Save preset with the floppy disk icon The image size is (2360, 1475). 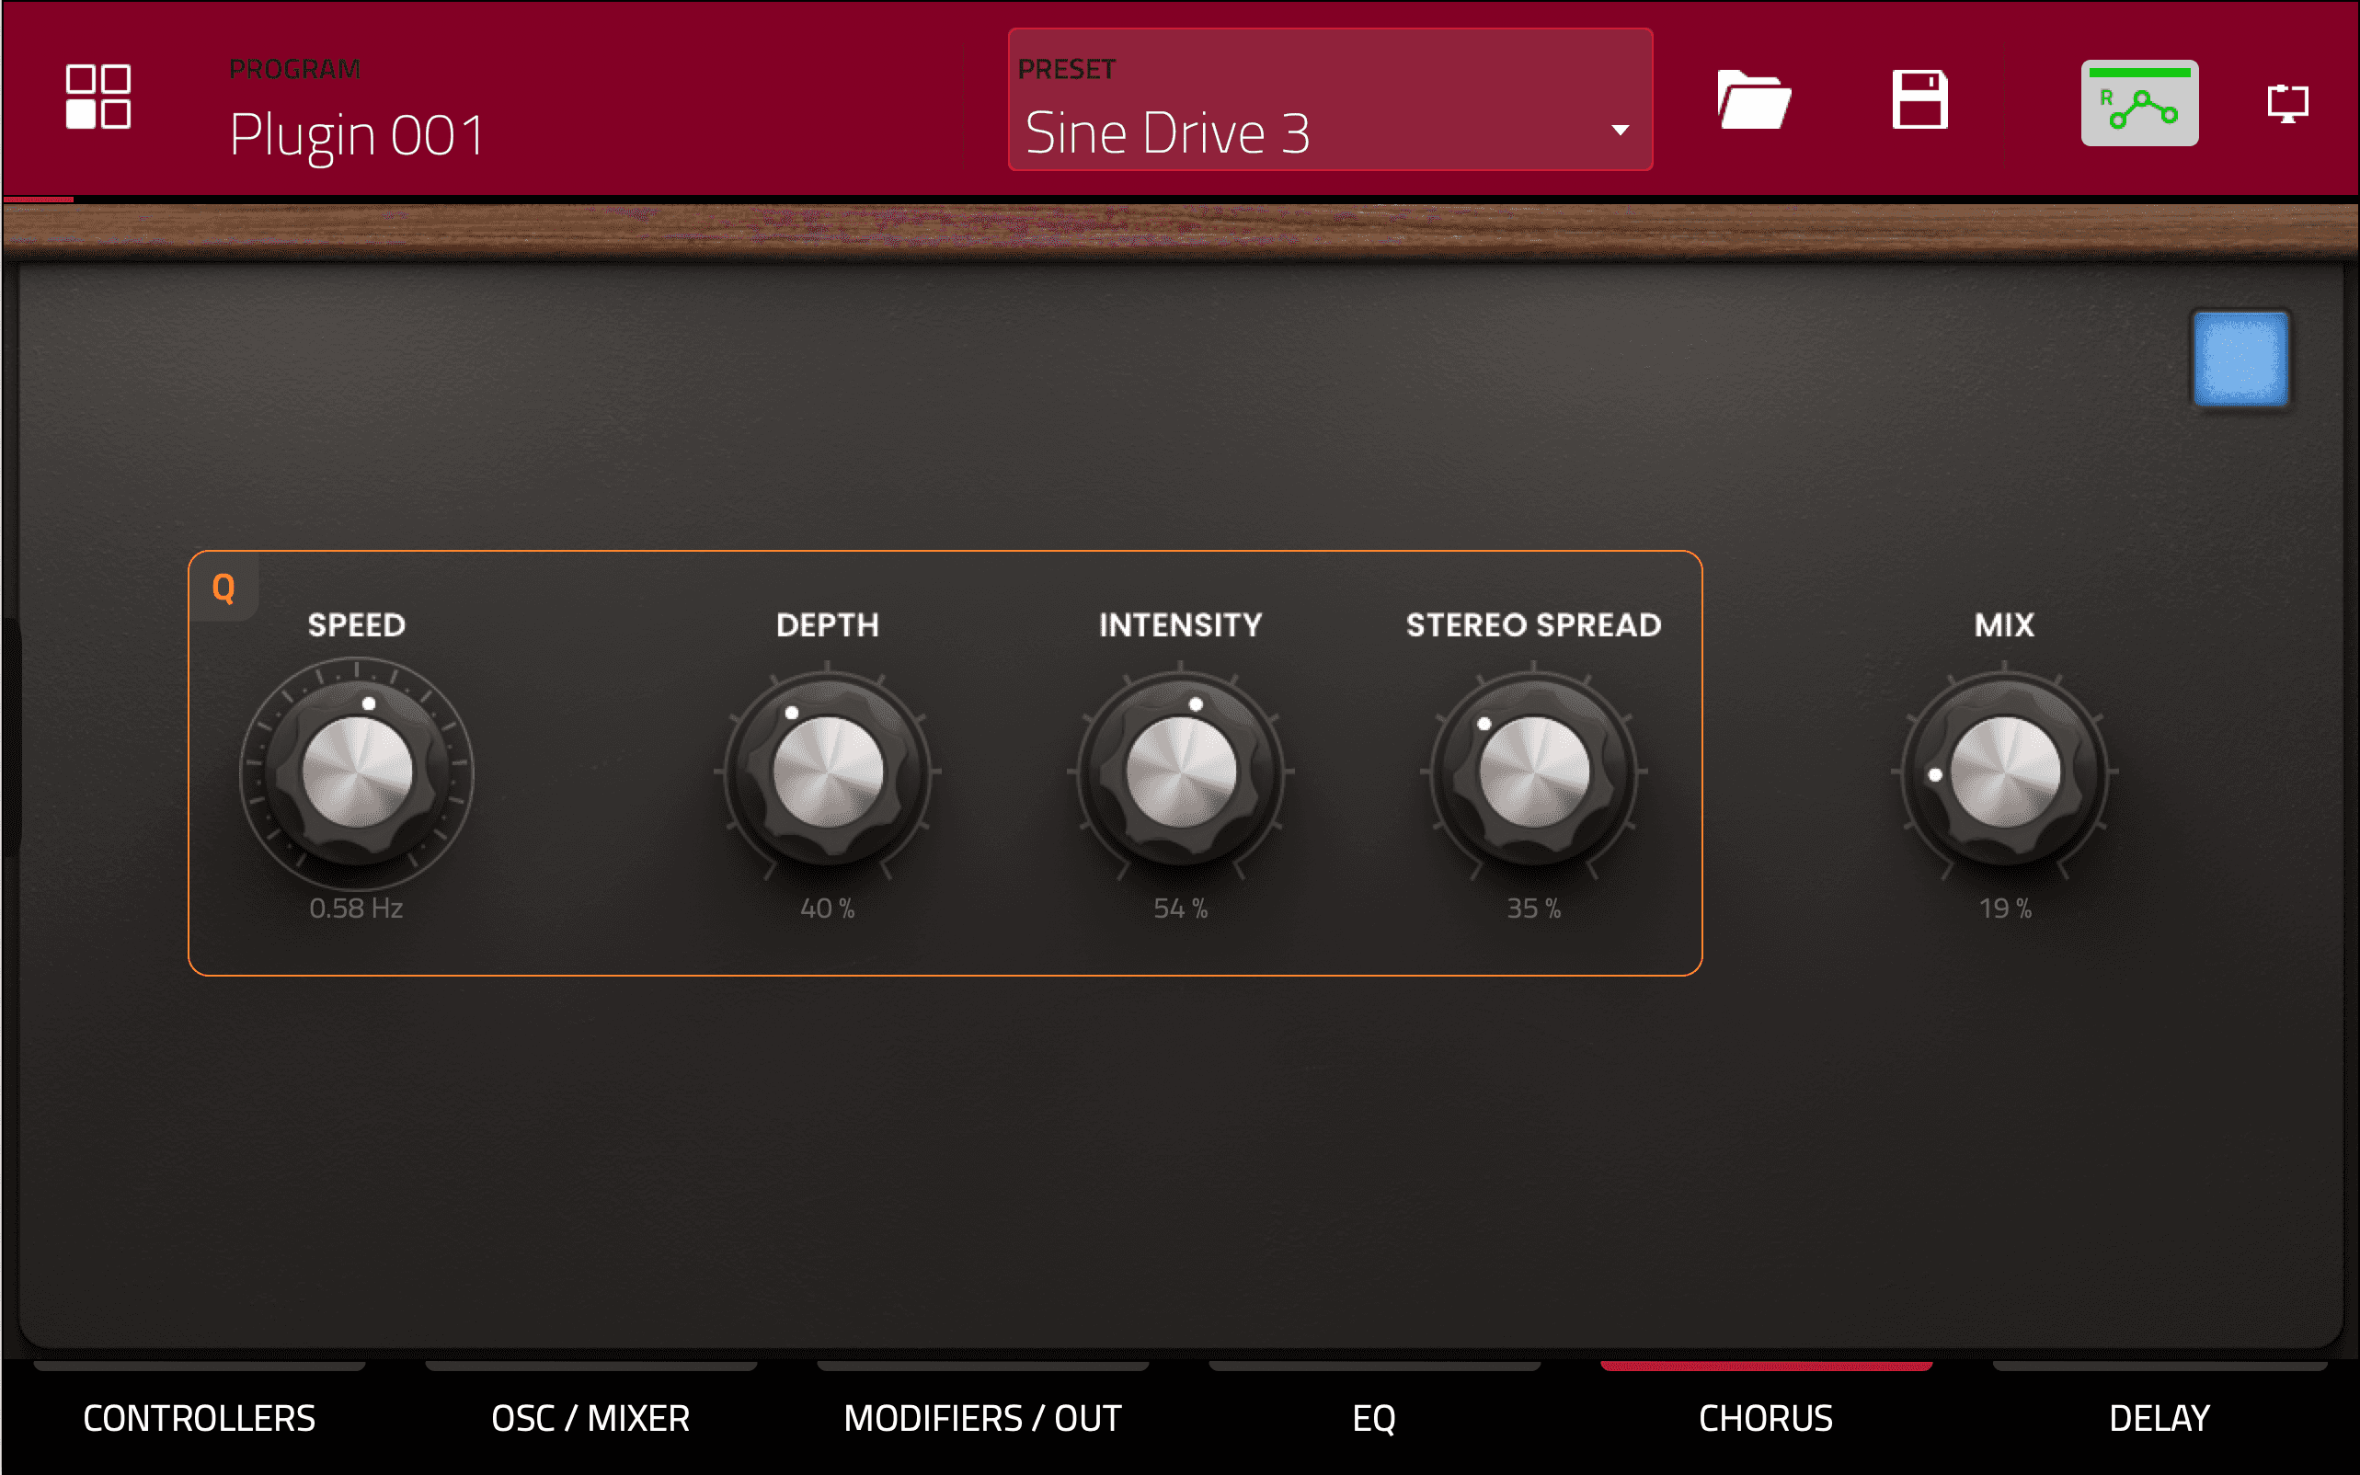click(1919, 99)
